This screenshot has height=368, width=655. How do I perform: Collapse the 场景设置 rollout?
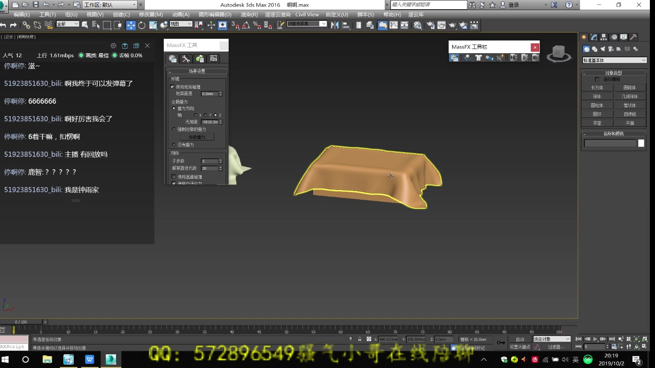tap(171, 71)
